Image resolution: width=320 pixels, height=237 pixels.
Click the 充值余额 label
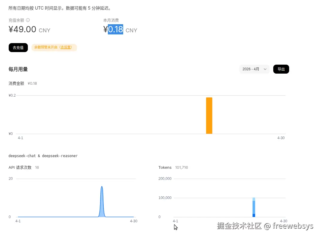click(x=16, y=20)
